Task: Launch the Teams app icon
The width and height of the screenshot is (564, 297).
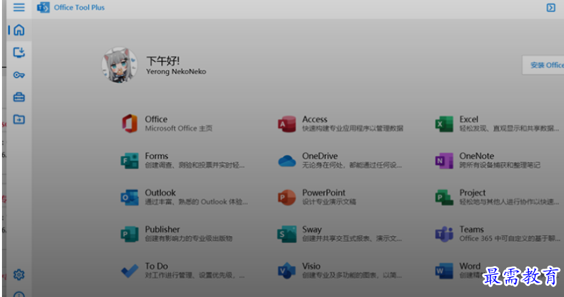Action: point(444,234)
